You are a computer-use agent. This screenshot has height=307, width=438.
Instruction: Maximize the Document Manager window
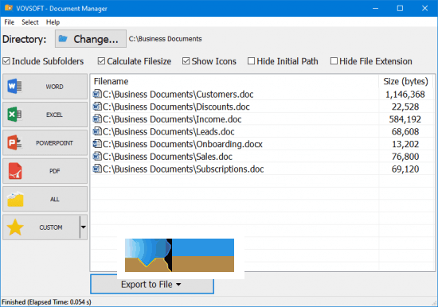(400, 9)
